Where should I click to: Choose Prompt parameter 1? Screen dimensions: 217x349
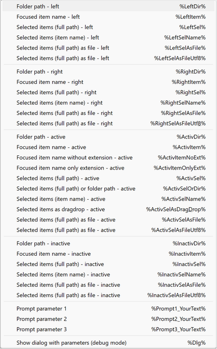pyautogui.click(x=108, y=308)
